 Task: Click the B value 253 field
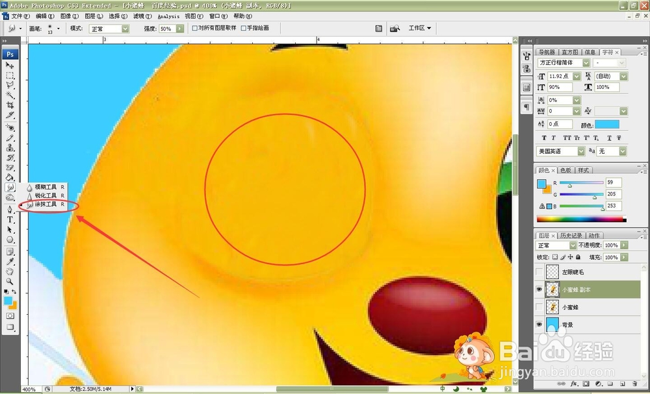(614, 206)
